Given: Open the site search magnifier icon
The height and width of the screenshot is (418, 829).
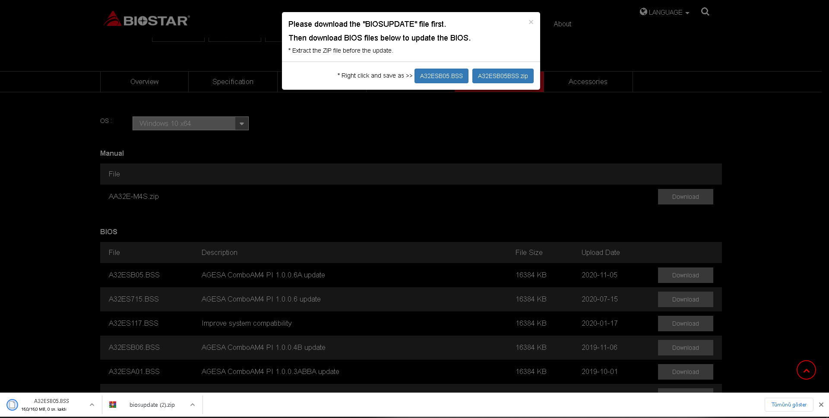Looking at the screenshot, I should click(x=705, y=12).
